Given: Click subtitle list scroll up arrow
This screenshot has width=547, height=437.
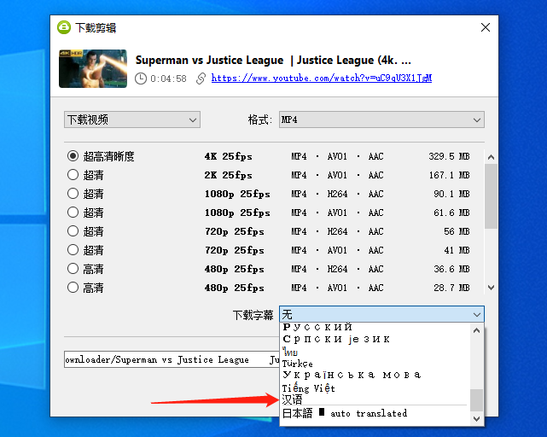Looking at the screenshot, I should (476, 330).
